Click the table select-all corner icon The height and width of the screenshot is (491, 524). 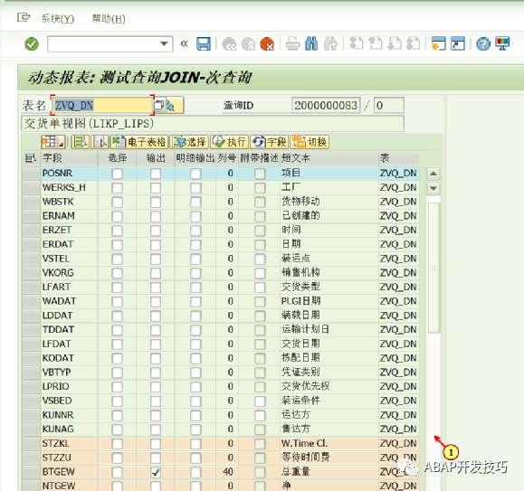(x=31, y=158)
